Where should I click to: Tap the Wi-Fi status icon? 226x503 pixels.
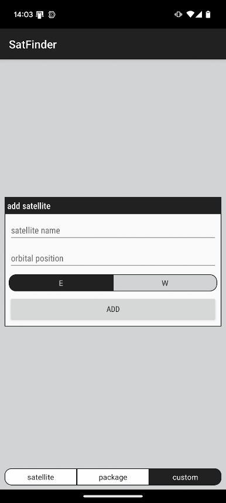tap(190, 15)
